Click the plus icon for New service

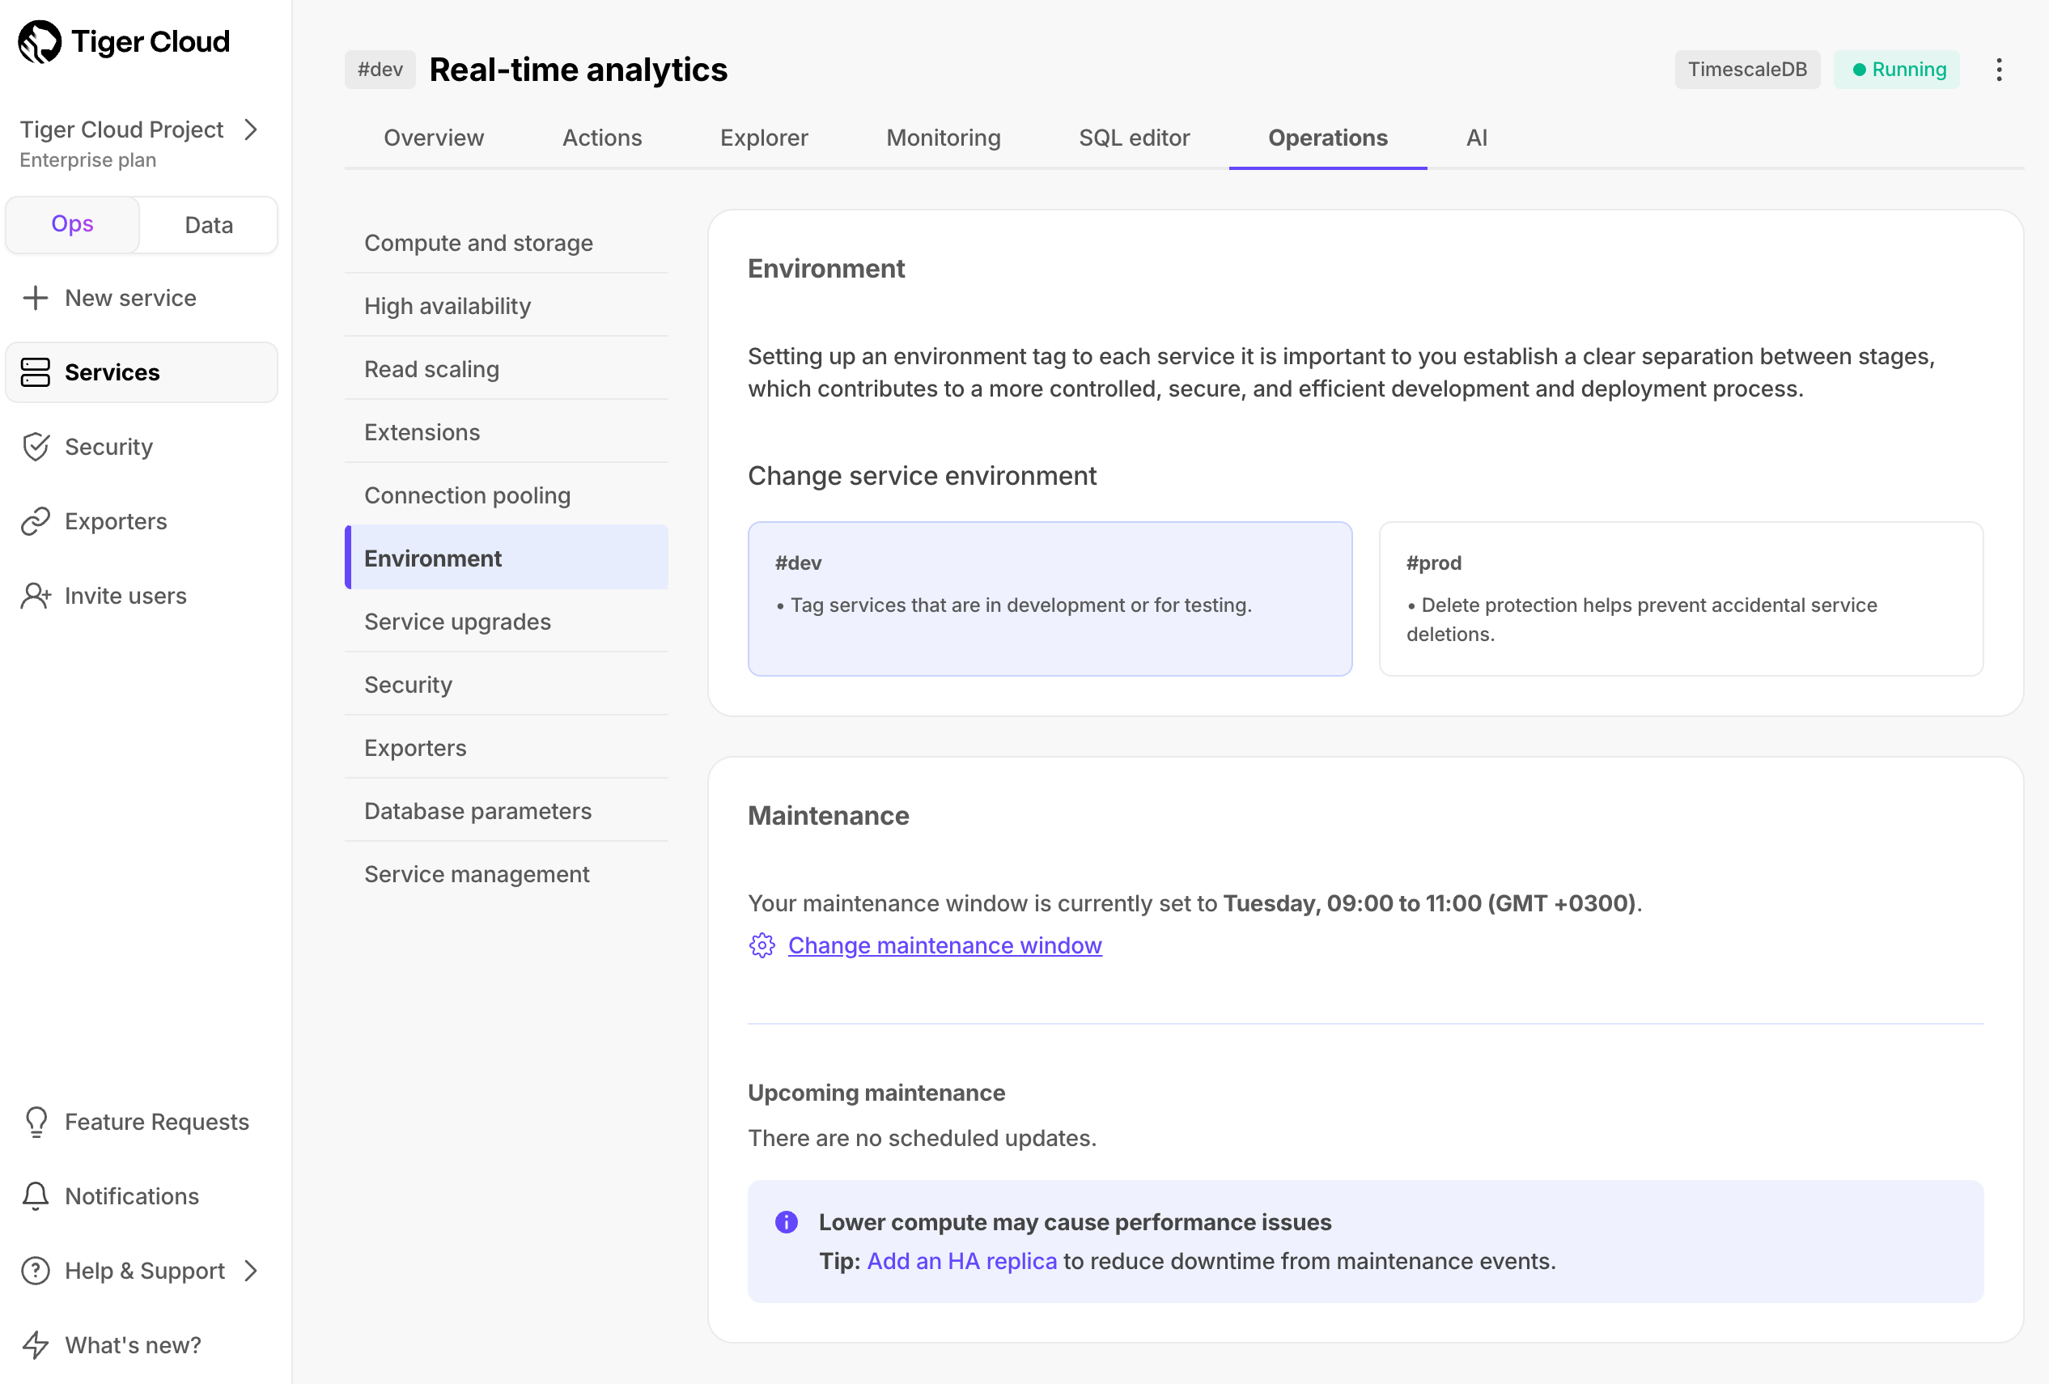point(36,298)
